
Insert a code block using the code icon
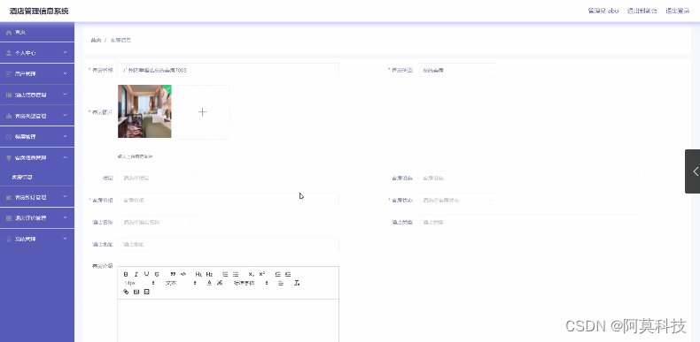click(x=183, y=274)
